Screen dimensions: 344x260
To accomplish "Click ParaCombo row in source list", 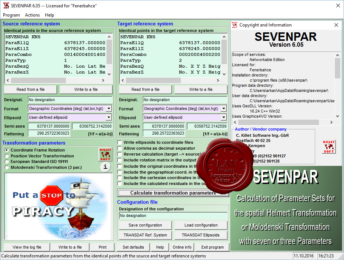I will 55,54.
